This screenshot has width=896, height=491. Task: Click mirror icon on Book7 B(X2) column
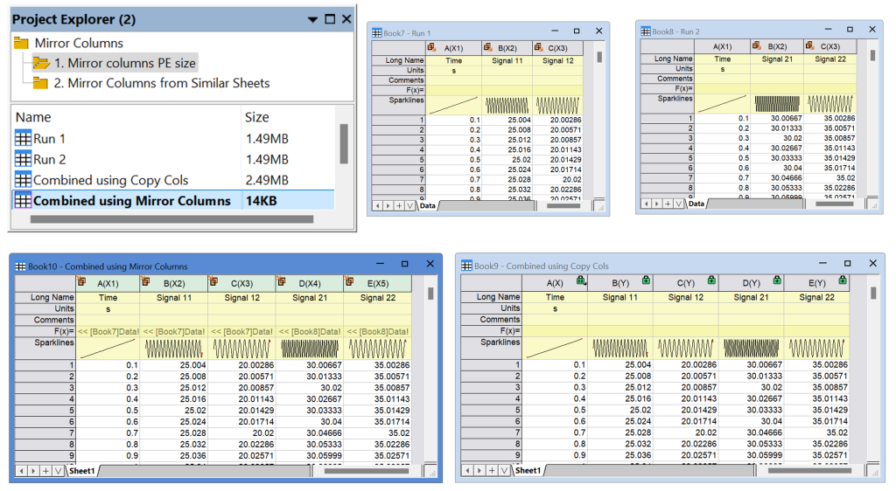488,47
